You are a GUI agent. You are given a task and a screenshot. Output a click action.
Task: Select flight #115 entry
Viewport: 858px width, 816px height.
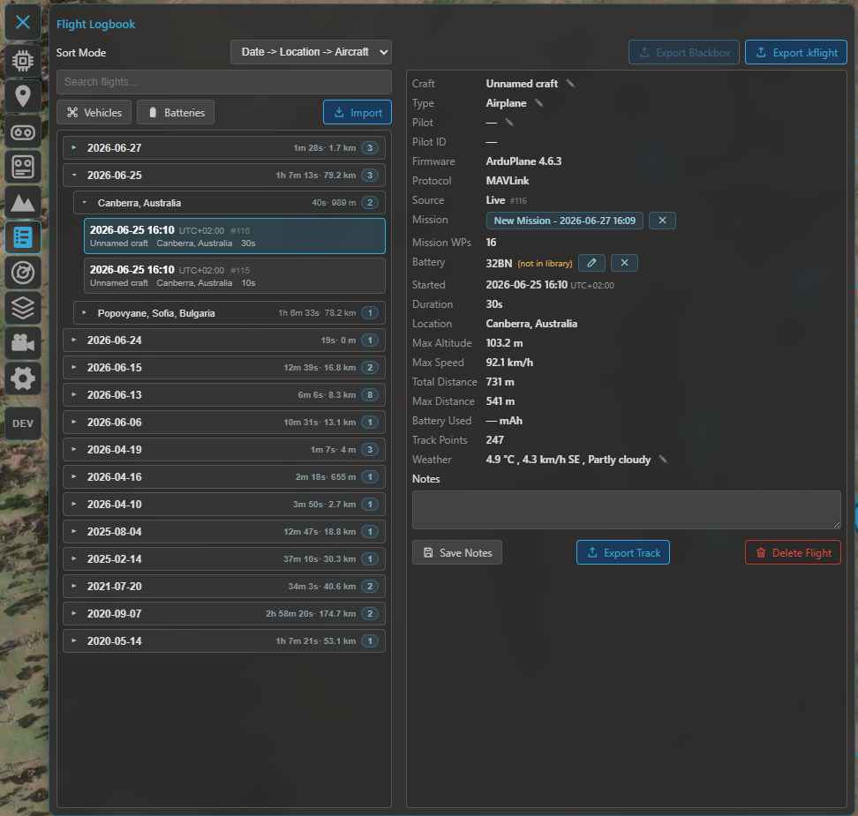tap(235, 276)
